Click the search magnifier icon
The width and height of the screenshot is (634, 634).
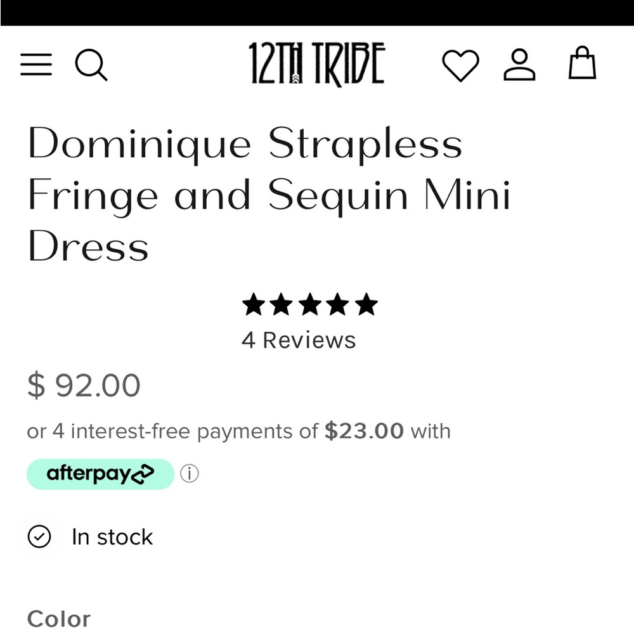[x=91, y=65]
